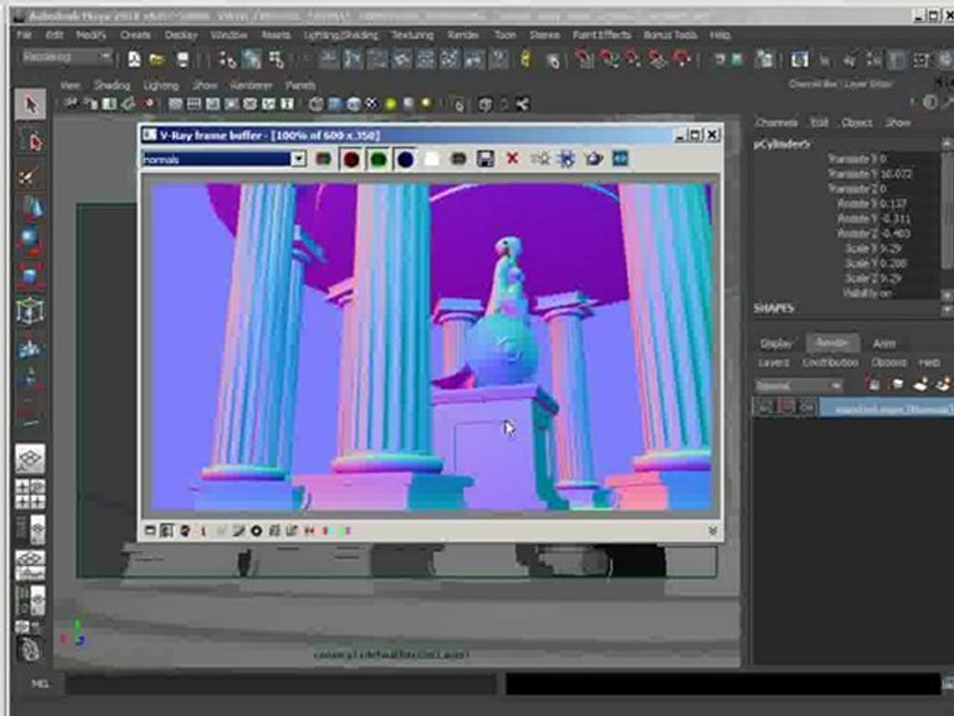The height and width of the screenshot is (716, 954).
Task: Select the Universal Manipulator wireframe cube tool
Action: click(30, 310)
